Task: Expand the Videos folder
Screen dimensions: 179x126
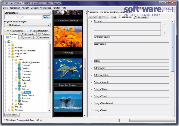Action: tap(16, 101)
